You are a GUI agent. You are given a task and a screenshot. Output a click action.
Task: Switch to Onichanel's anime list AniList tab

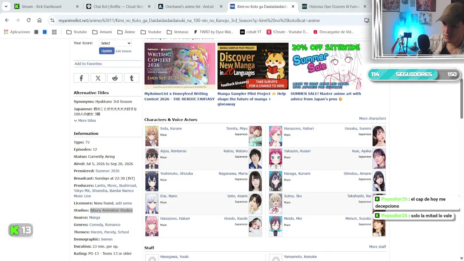pos(190,7)
